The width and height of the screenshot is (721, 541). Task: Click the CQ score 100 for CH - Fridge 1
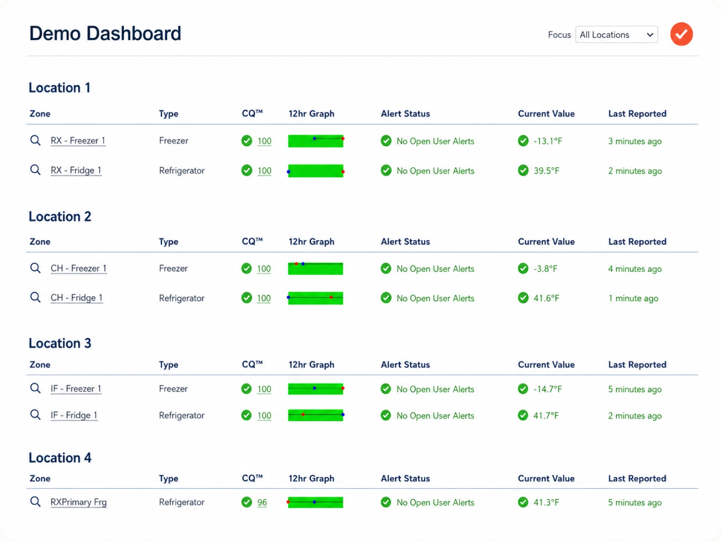tap(264, 298)
